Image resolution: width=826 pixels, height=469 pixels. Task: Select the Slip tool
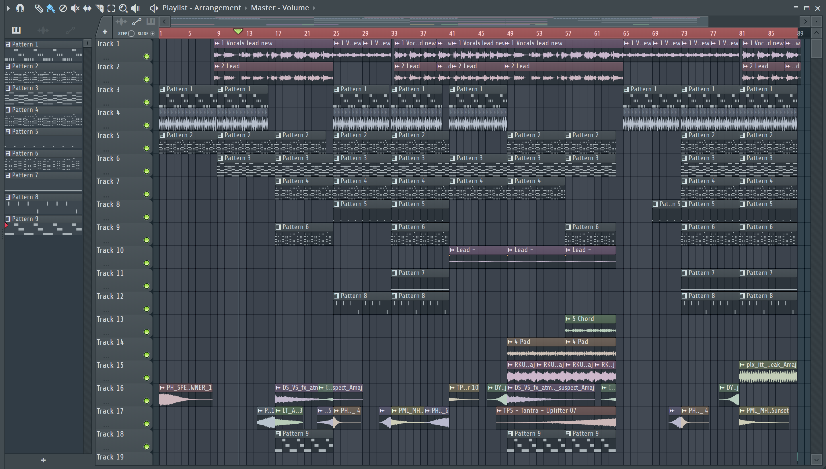[87, 8]
